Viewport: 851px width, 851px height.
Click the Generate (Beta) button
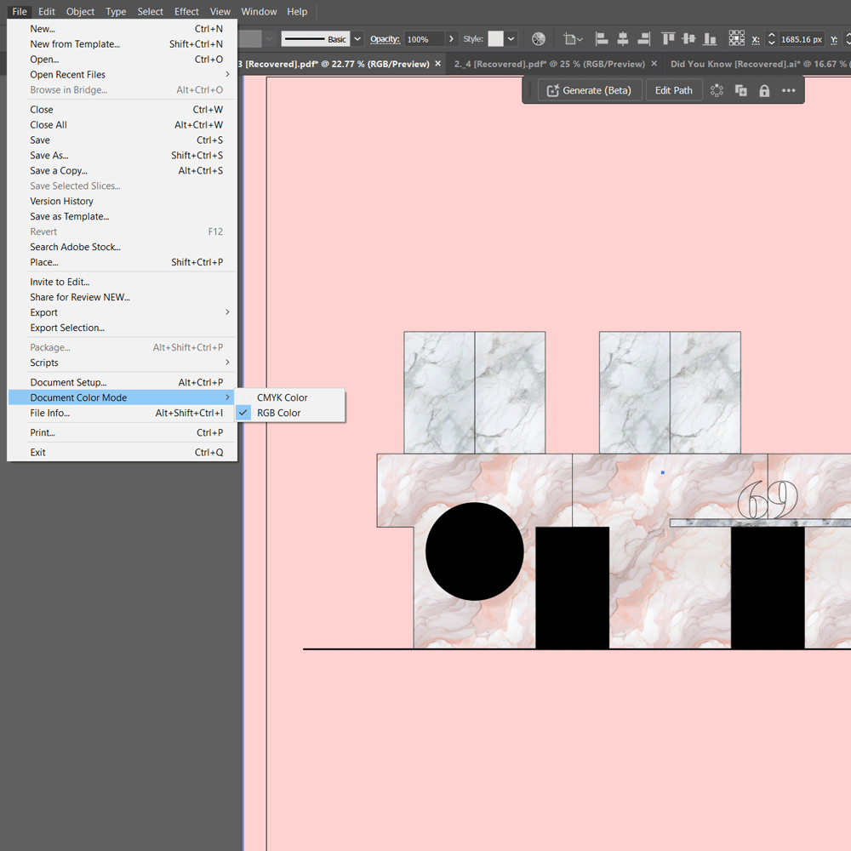point(589,89)
